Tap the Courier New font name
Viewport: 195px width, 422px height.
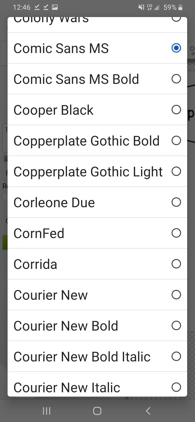(51, 295)
